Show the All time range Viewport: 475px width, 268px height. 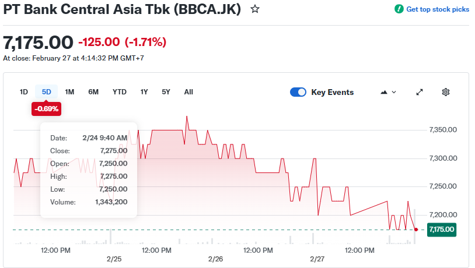(x=188, y=92)
